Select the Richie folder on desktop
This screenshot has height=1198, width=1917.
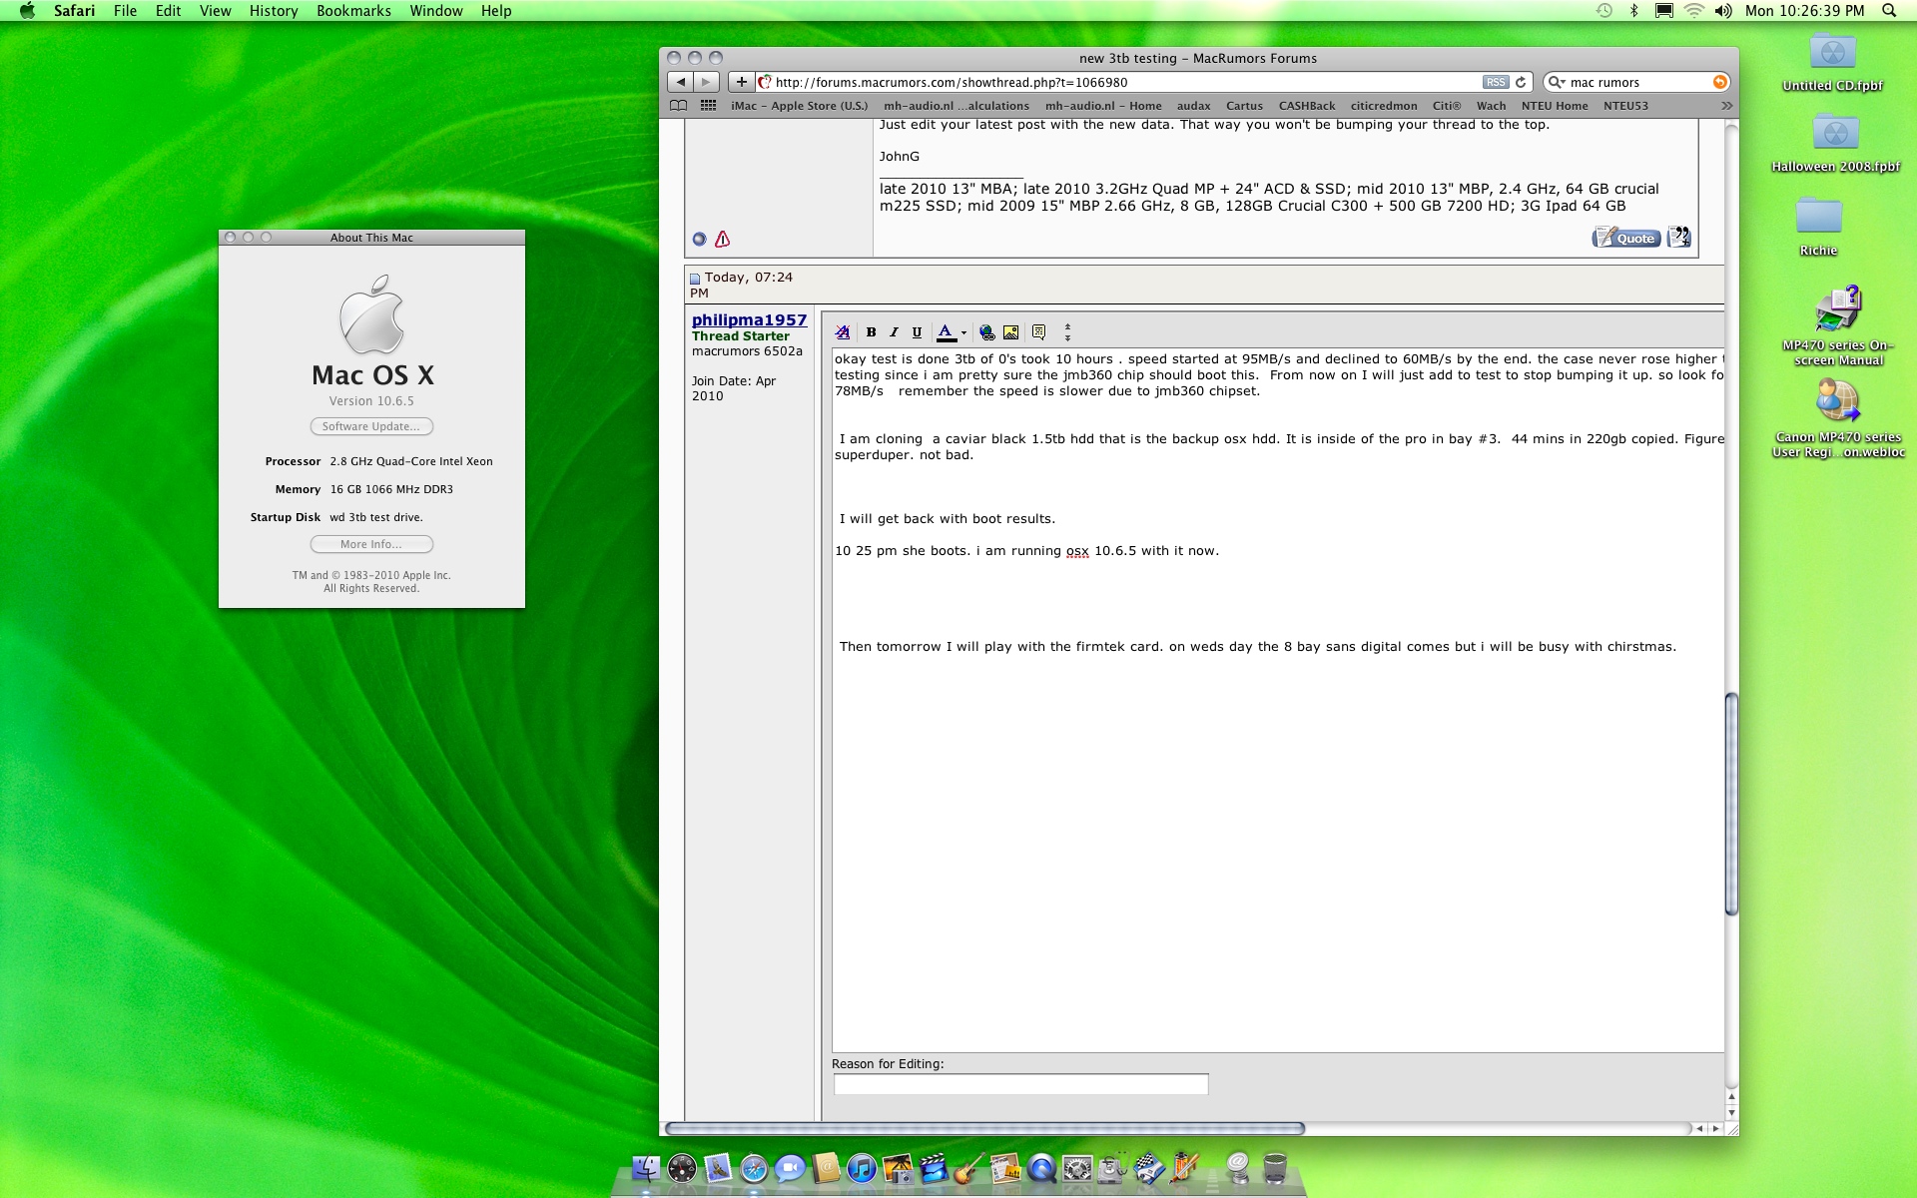[x=1818, y=227]
